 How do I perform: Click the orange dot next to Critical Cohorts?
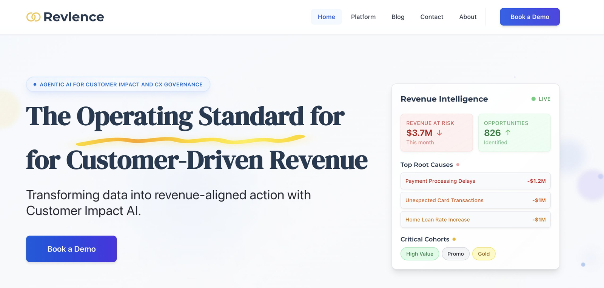pos(454,239)
